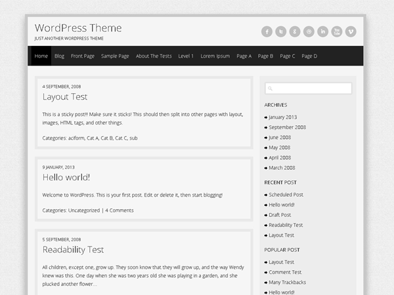Open the aciform category link
The image size is (394, 295).
click(76, 138)
